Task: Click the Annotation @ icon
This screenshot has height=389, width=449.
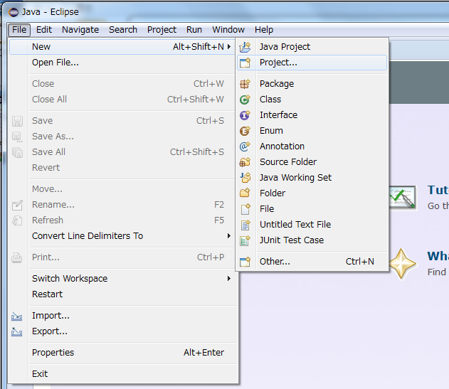Action: [245, 146]
